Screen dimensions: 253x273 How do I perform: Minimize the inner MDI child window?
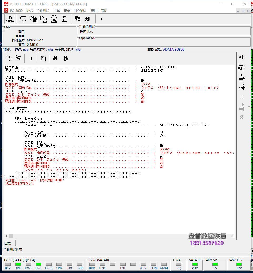(x=238, y=11)
